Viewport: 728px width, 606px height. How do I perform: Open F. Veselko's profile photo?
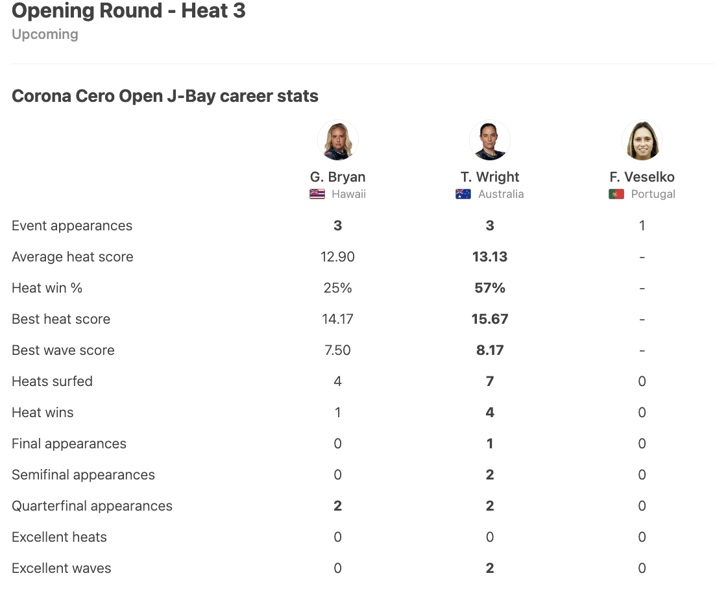pyautogui.click(x=642, y=140)
